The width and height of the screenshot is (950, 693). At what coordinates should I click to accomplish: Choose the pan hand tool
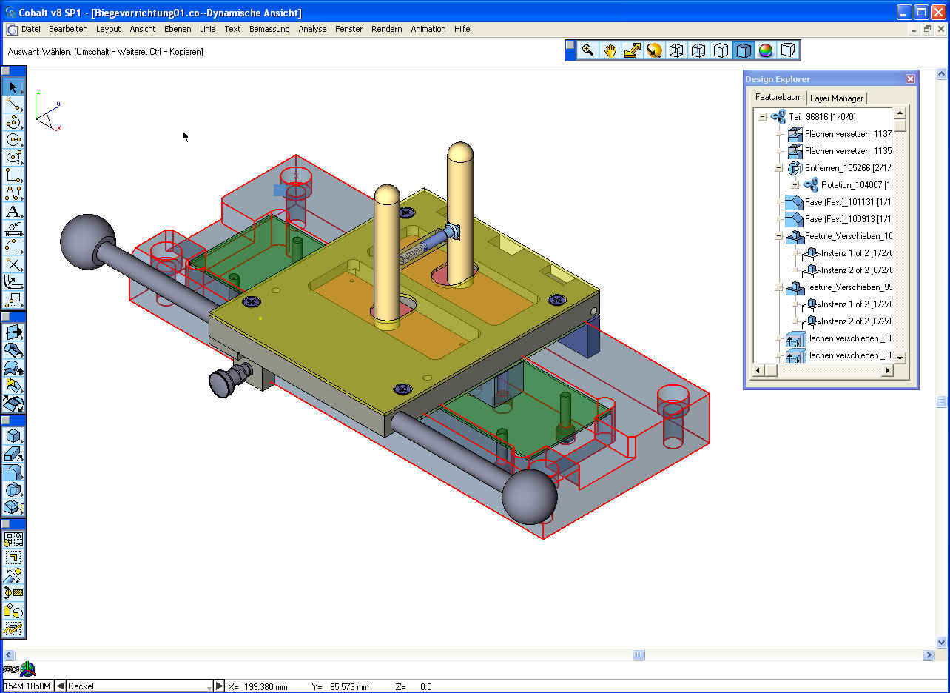(x=610, y=50)
